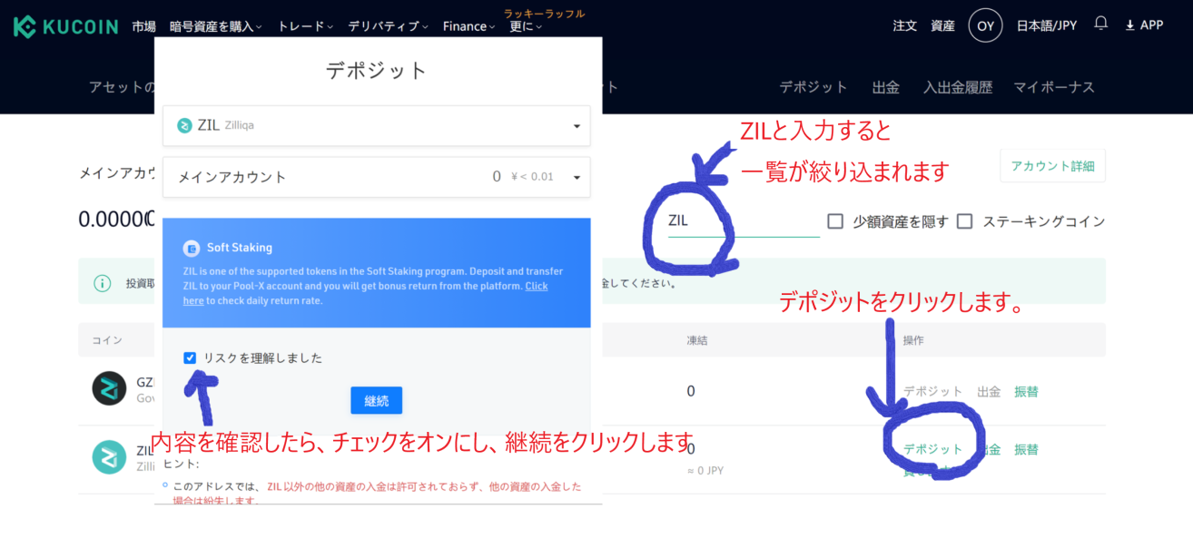
Task: Click デポジット in the ZIL row
Action: coord(933,449)
